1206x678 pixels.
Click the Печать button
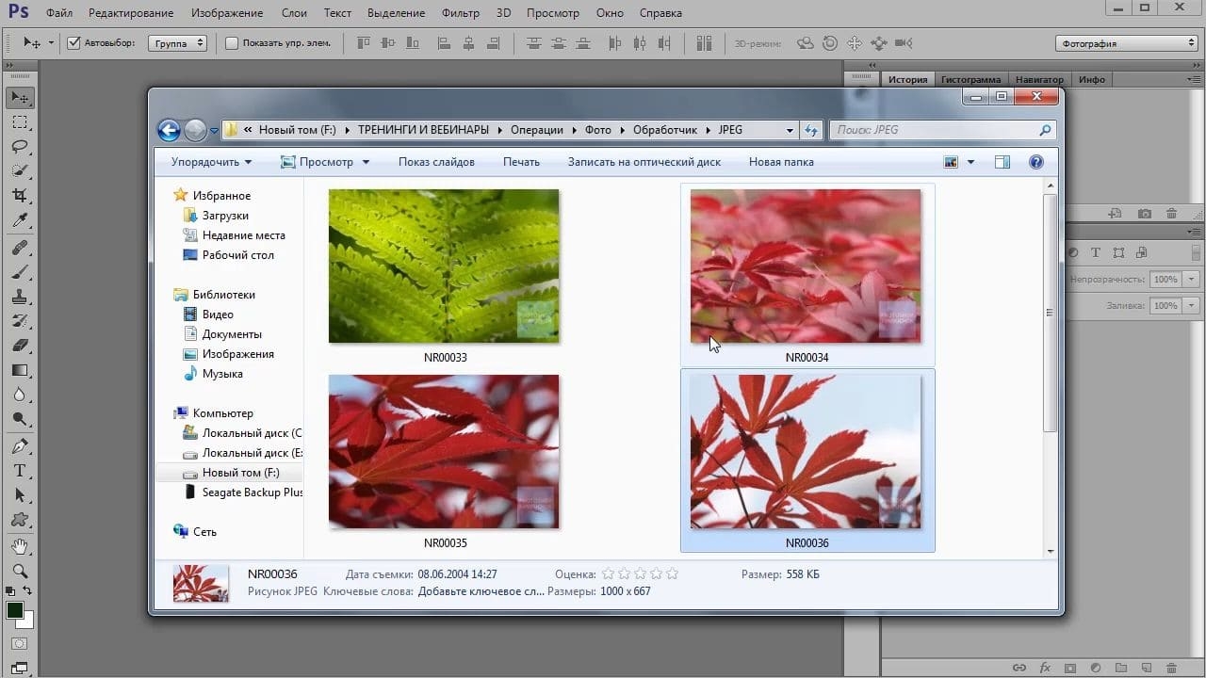coord(521,162)
